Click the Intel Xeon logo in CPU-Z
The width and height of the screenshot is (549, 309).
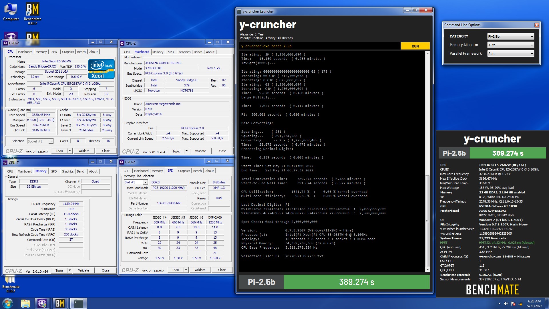[101, 69]
